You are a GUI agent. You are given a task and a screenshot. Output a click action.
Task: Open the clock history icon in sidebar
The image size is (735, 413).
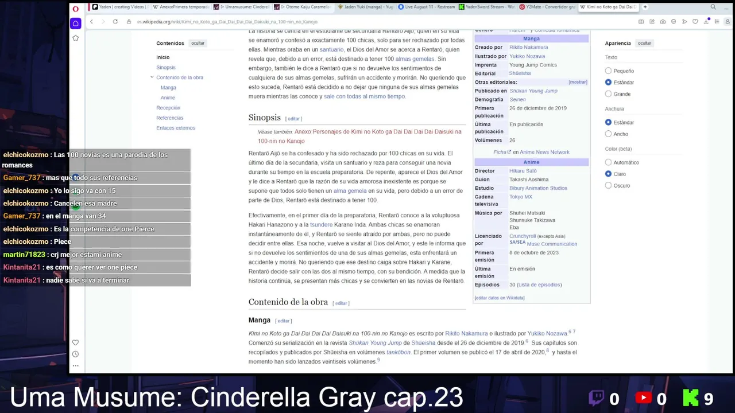point(75,354)
